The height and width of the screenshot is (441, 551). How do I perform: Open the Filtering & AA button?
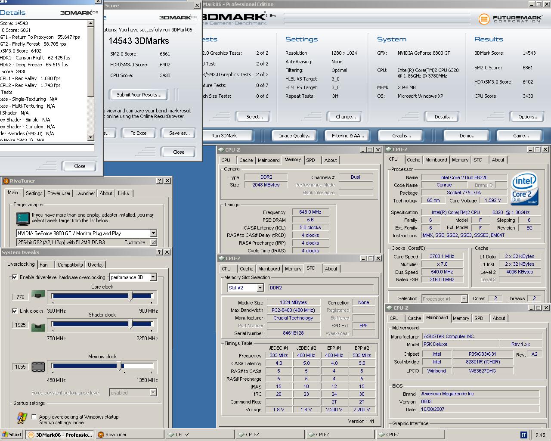(x=348, y=136)
